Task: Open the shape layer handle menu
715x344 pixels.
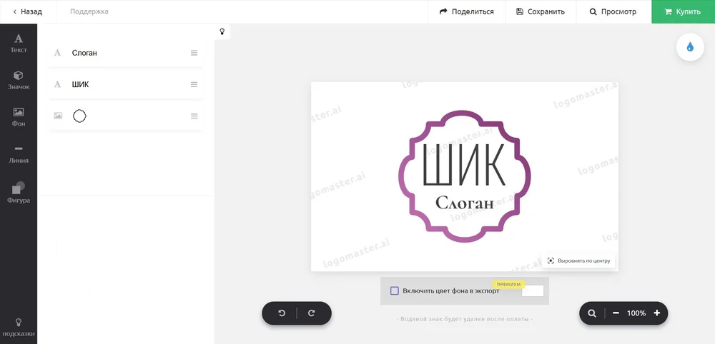Action: pos(194,116)
